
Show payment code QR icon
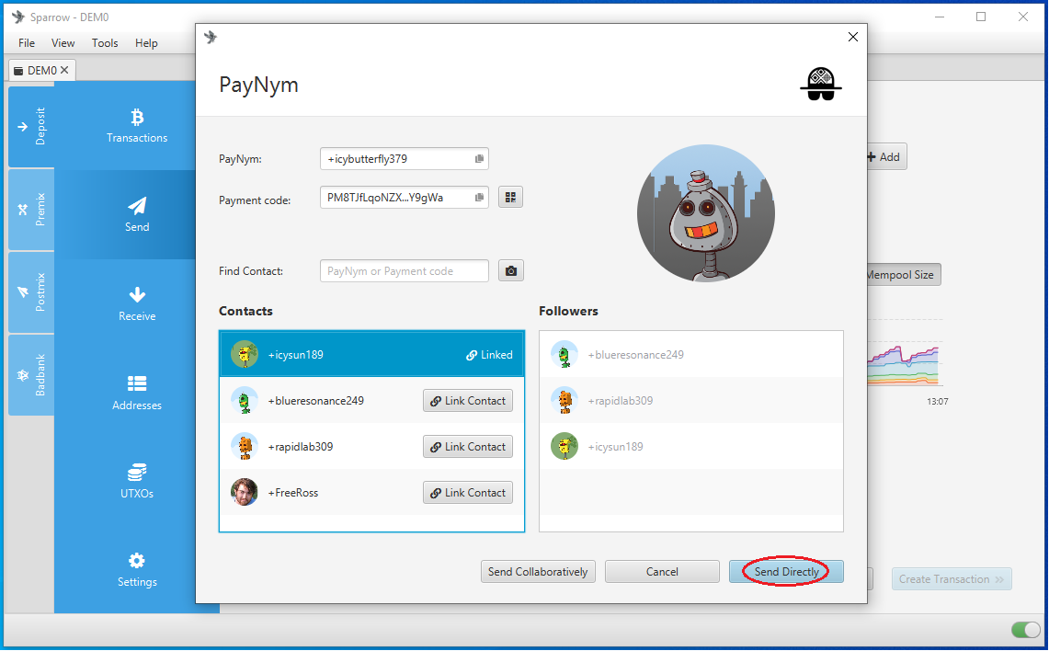coord(510,198)
